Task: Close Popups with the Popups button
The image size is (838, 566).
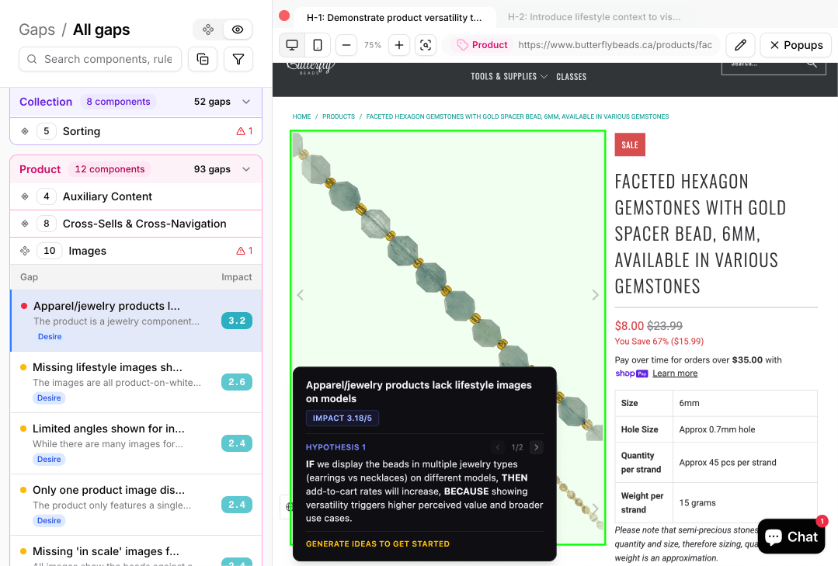Action: pyautogui.click(x=796, y=45)
